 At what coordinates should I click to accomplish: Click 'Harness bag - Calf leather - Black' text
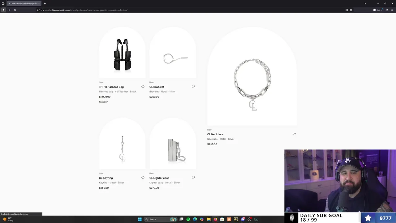(118, 92)
